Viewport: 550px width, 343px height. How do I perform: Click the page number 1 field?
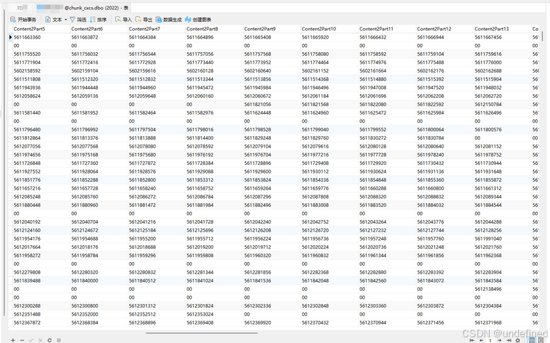point(490,340)
